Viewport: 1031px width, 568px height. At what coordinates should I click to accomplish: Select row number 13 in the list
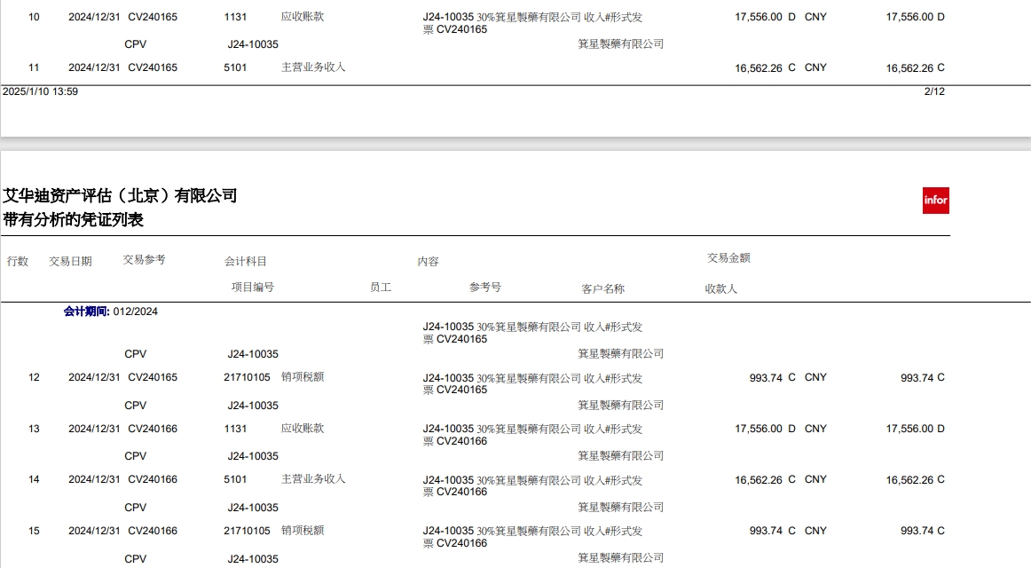click(x=34, y=429)
